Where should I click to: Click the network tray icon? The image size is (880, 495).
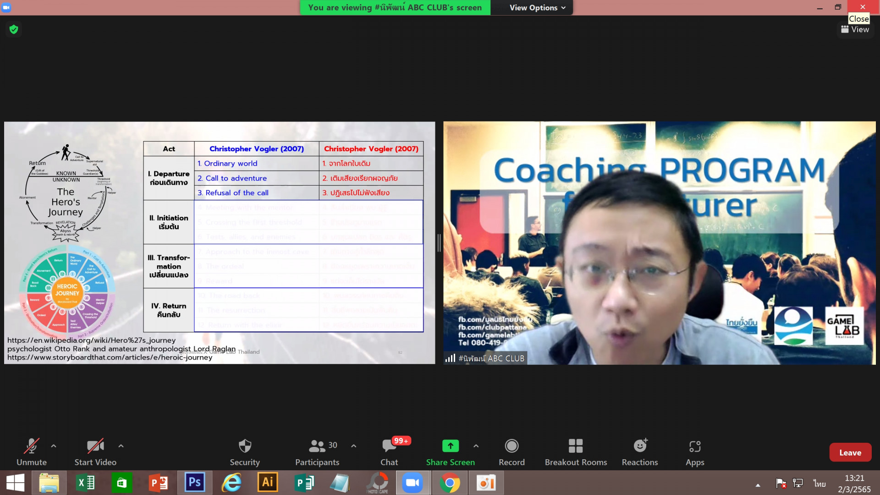click(798, 483)
